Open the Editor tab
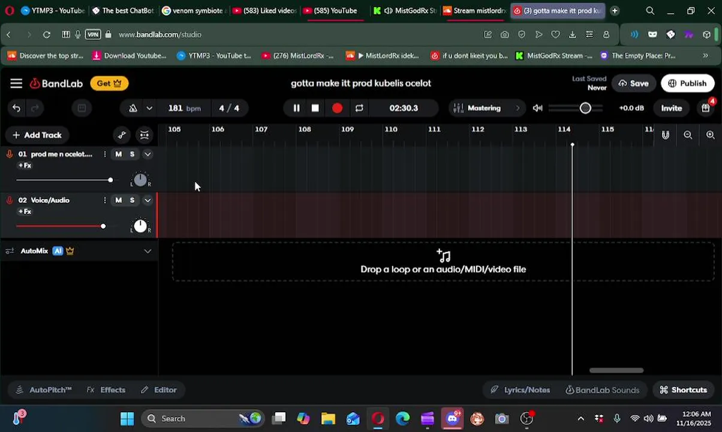Screen dimensions: 722x432 pos(159,390)
